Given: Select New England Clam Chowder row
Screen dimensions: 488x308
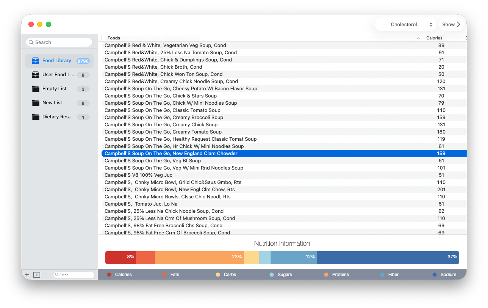Looking at the screenshot, I should pos(284,154).
